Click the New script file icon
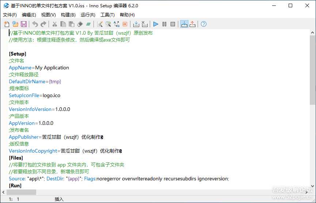 tap(7, 24)
